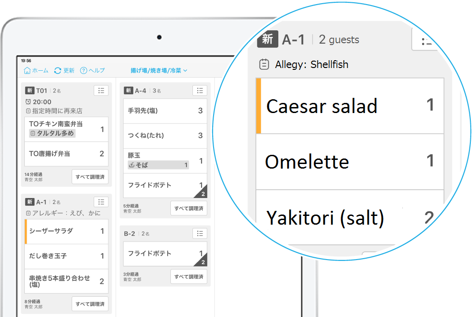Click the Help question mark icon

tap(84, 71)
